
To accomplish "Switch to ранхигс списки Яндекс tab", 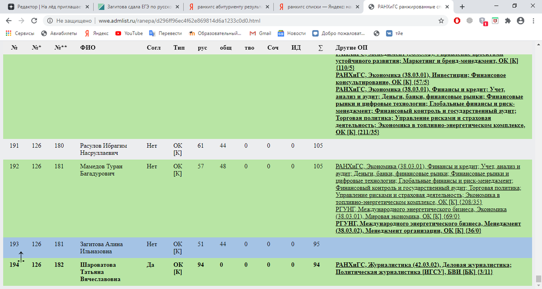I will tap(318, 7).
